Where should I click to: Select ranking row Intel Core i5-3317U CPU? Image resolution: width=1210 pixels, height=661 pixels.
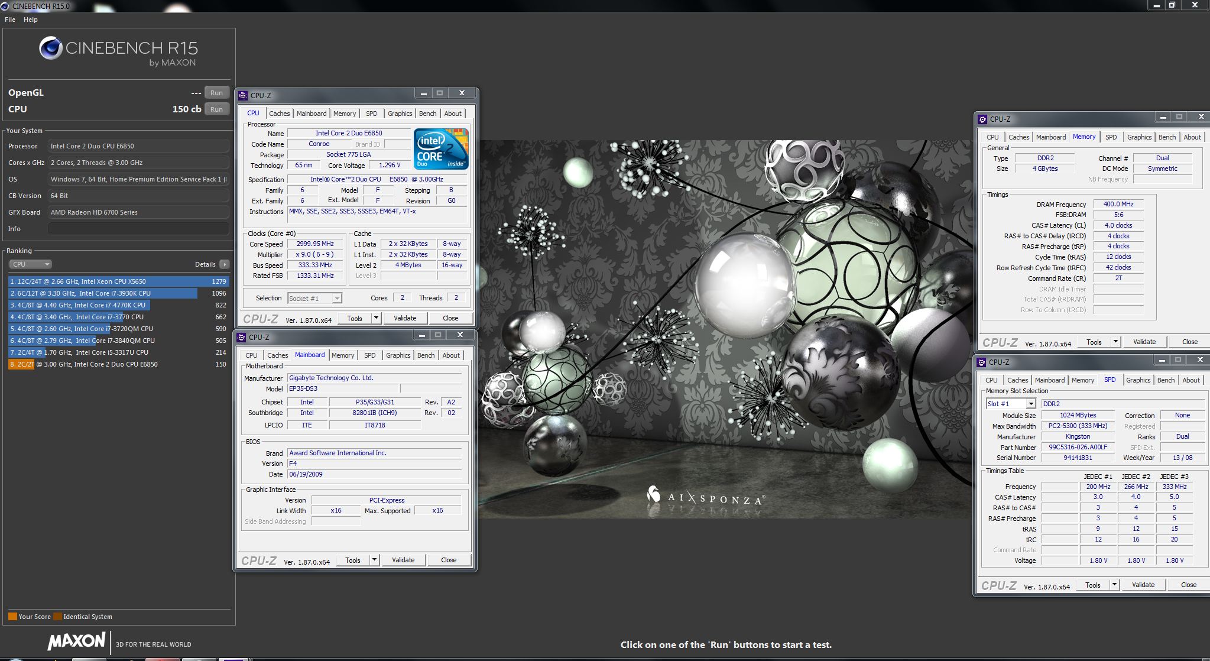point(118,352)
